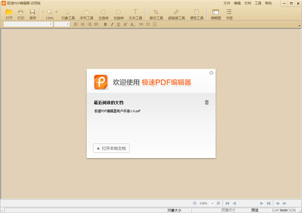
Task: Go to the previous page
Action: tap(234, 203)
